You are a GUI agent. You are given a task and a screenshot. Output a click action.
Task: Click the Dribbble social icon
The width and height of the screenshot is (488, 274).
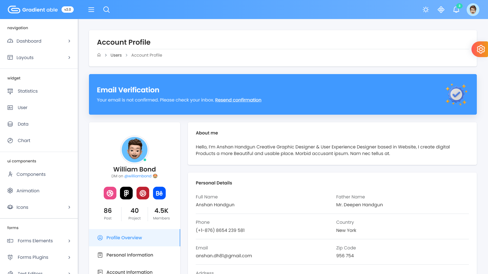(110, 193)
